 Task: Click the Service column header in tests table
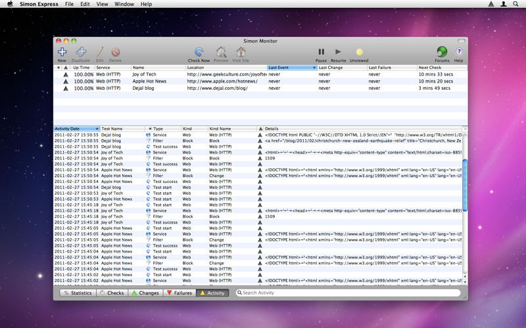(113, 68)
